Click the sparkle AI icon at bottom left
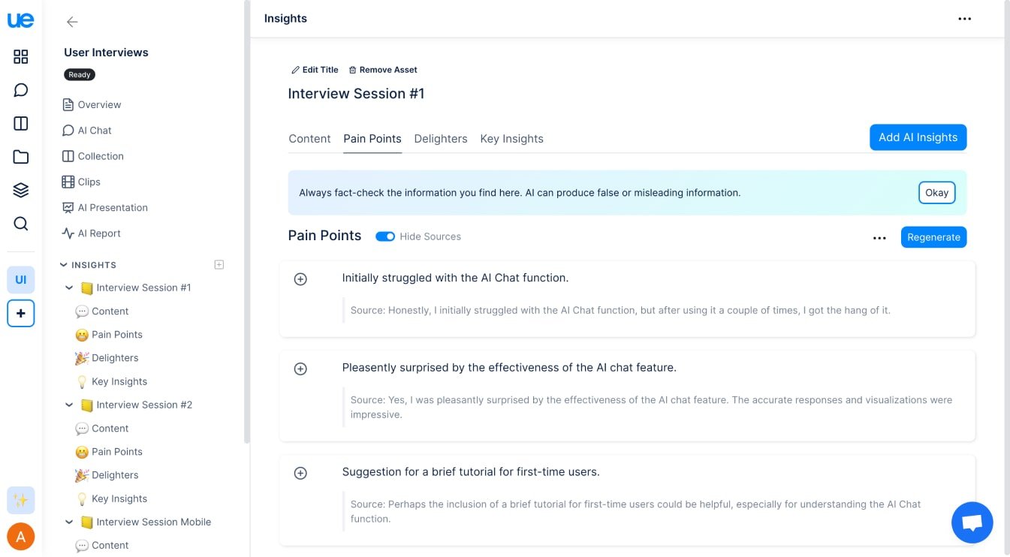The image size is (1010, 557). pos(21,500)
